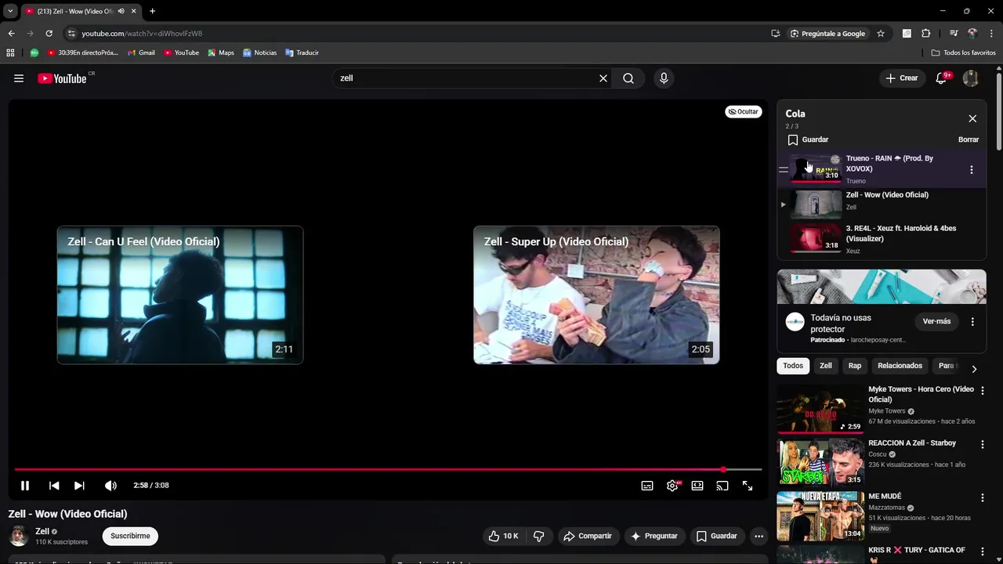Enter fullscreen mode
Viewport: 1003px width, 564px height.
tap(748, 486)
